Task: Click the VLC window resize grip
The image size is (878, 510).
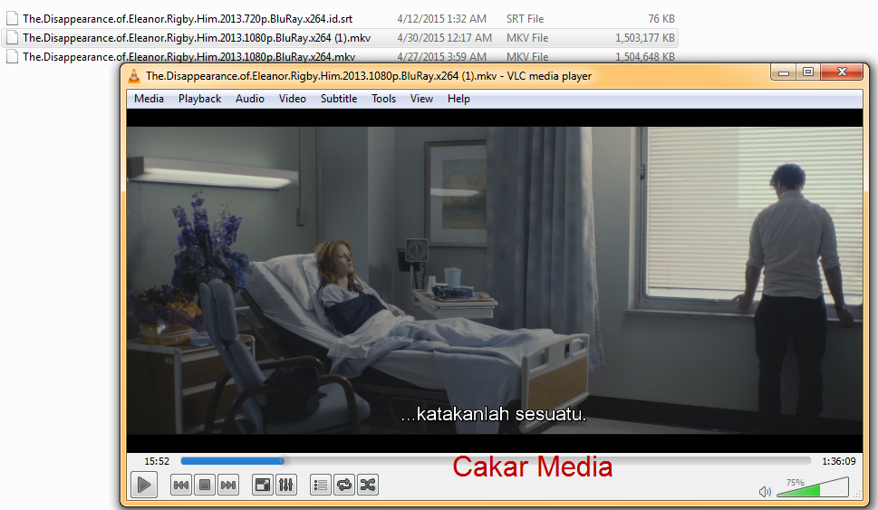Action: [x=857, y=494]
